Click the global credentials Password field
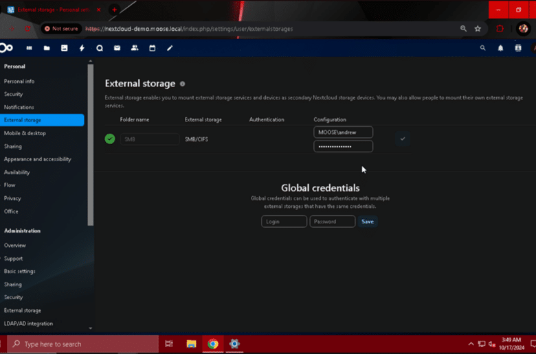536x354 pixels. pos(333,222)
